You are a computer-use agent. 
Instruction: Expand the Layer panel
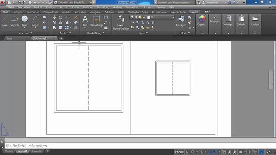point(143,33)
